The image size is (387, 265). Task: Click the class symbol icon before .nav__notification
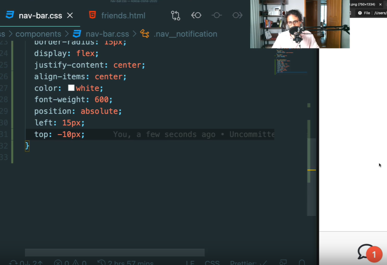click(x=145, y=34)
